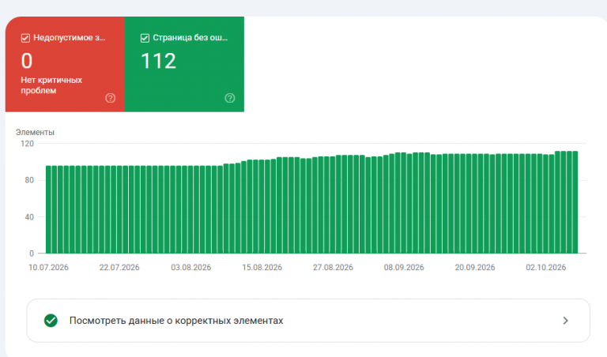This screenshot has height=357, width=607.
Task: Click the 10.07.2026 date label
Action: click(48, 267)
